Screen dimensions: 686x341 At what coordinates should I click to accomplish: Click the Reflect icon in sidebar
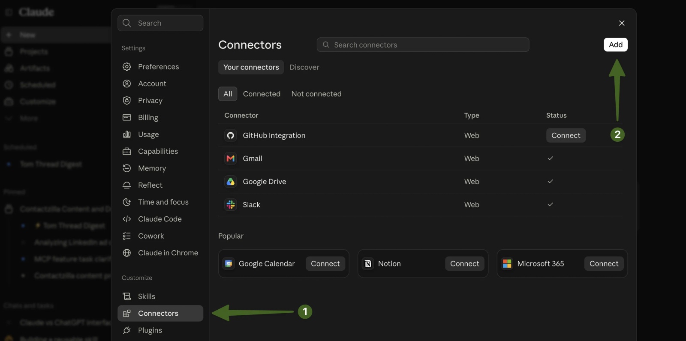click(127, 185)
